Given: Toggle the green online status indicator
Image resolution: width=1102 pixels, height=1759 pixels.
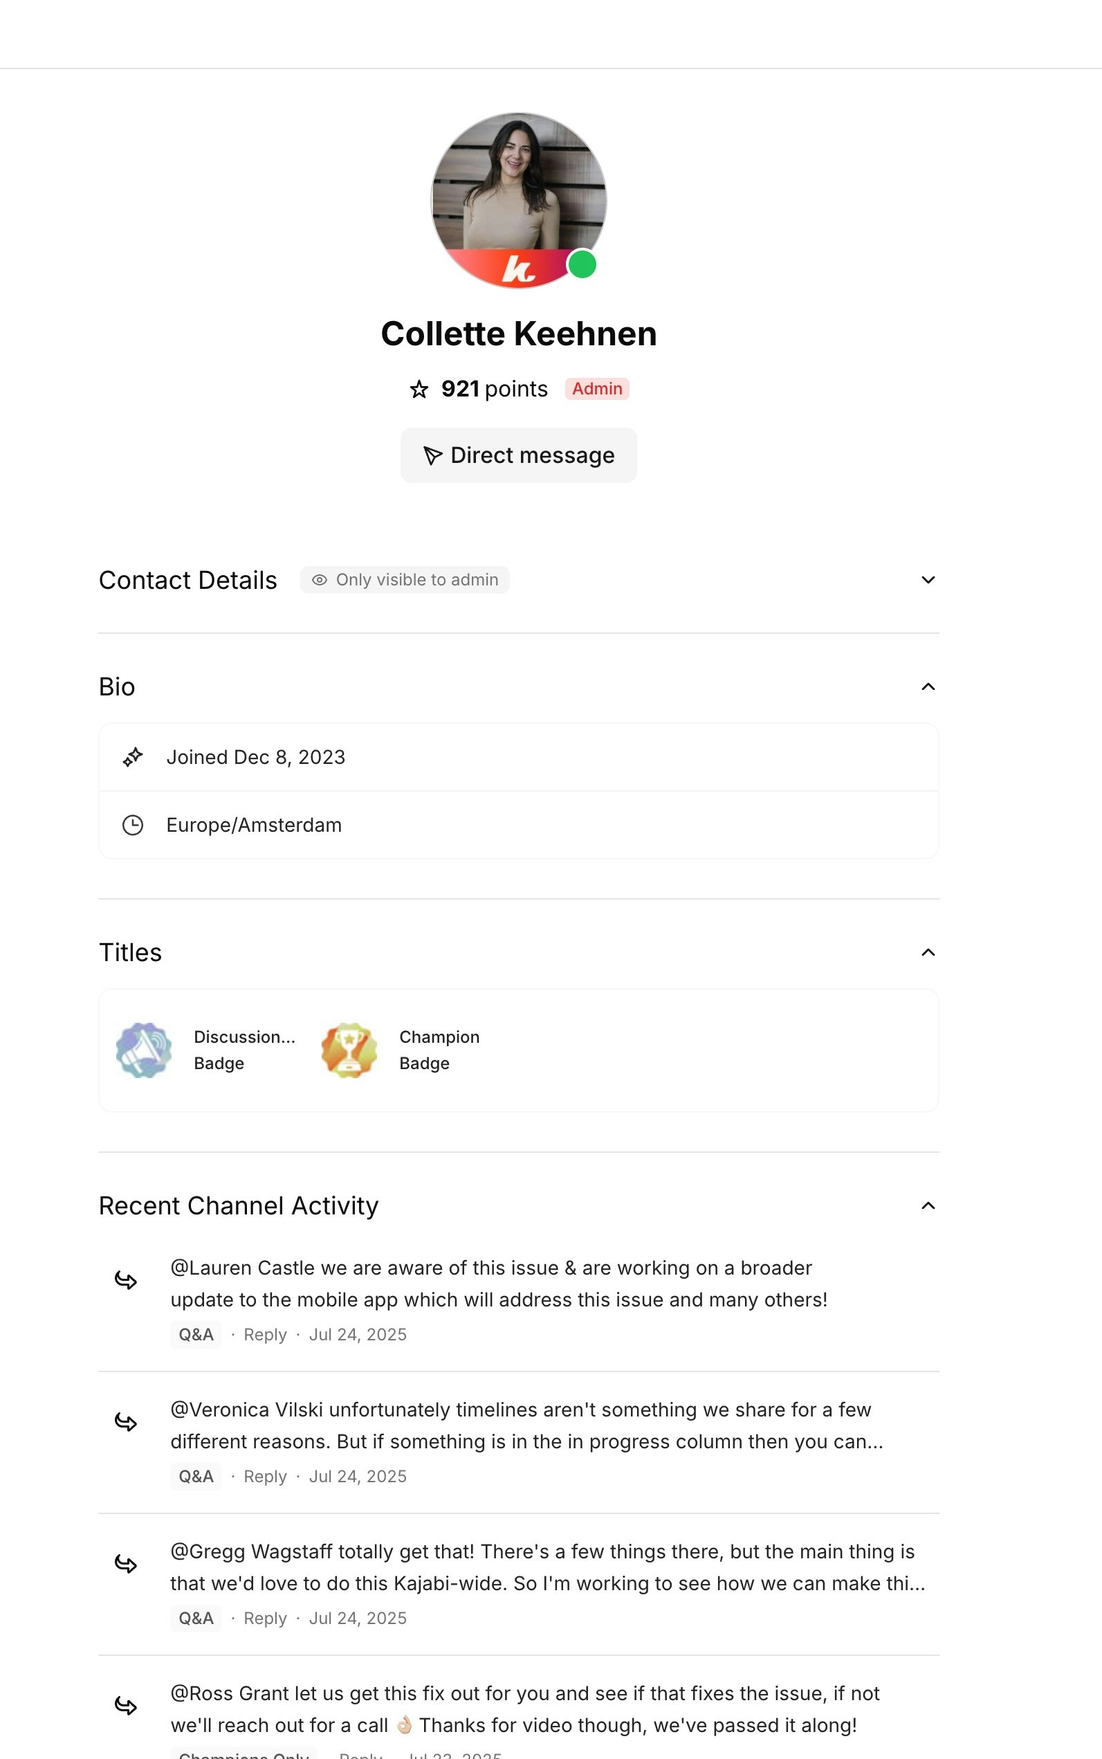Looking at the screenshot, I should point(582,265).
